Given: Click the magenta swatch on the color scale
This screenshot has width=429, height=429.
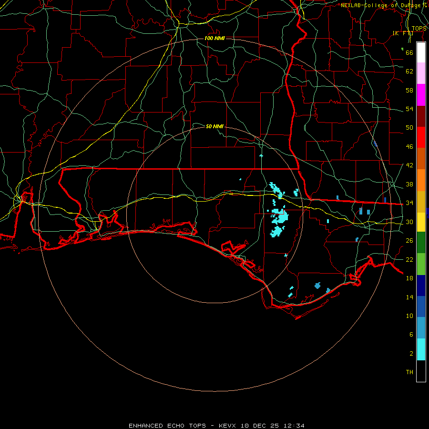Looking at the screenshot, I should 421,95.
